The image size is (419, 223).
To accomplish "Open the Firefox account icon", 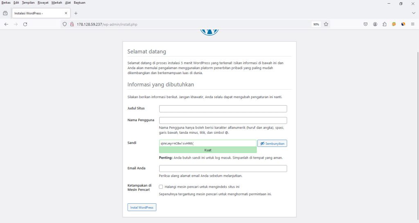I will click(x=375, y=24).
